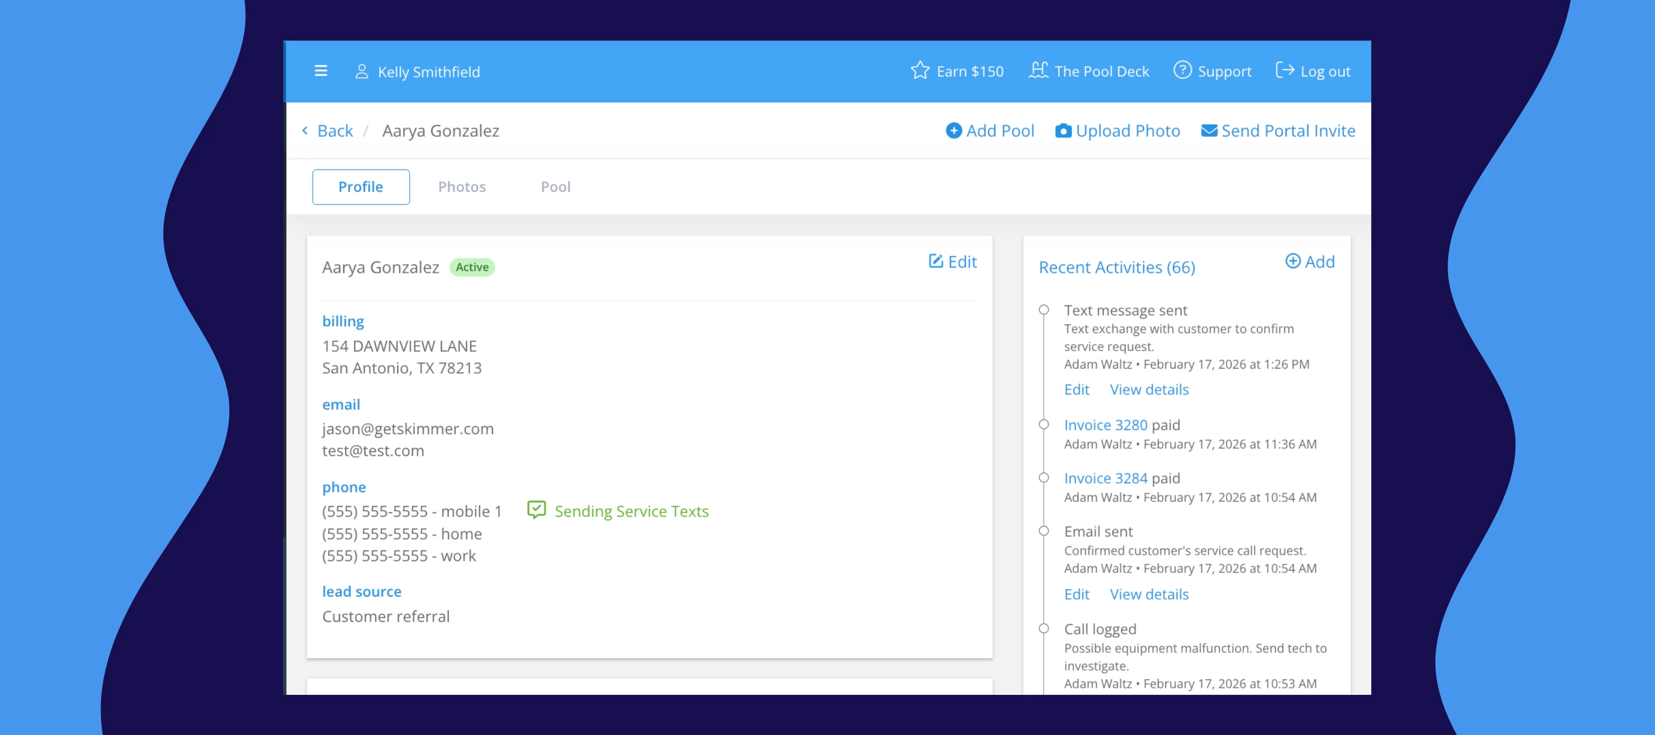Click the user profile icon beside Kelly Smithfield
The width and height of the screenshot is (1655, 735).
[361, 71]
